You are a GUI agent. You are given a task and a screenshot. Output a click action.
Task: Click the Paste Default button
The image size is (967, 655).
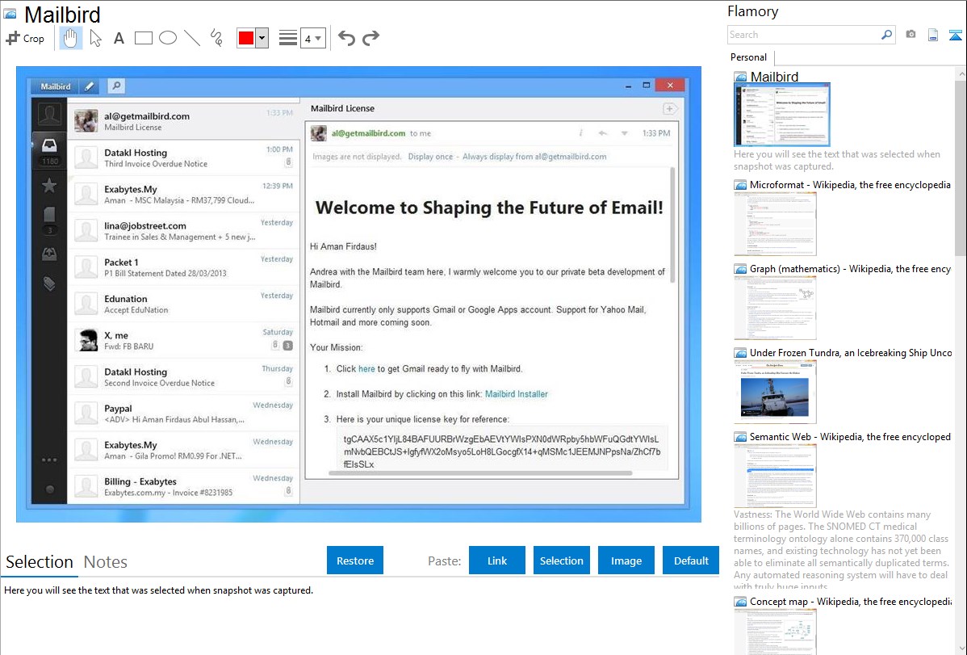tap(691, 561)
